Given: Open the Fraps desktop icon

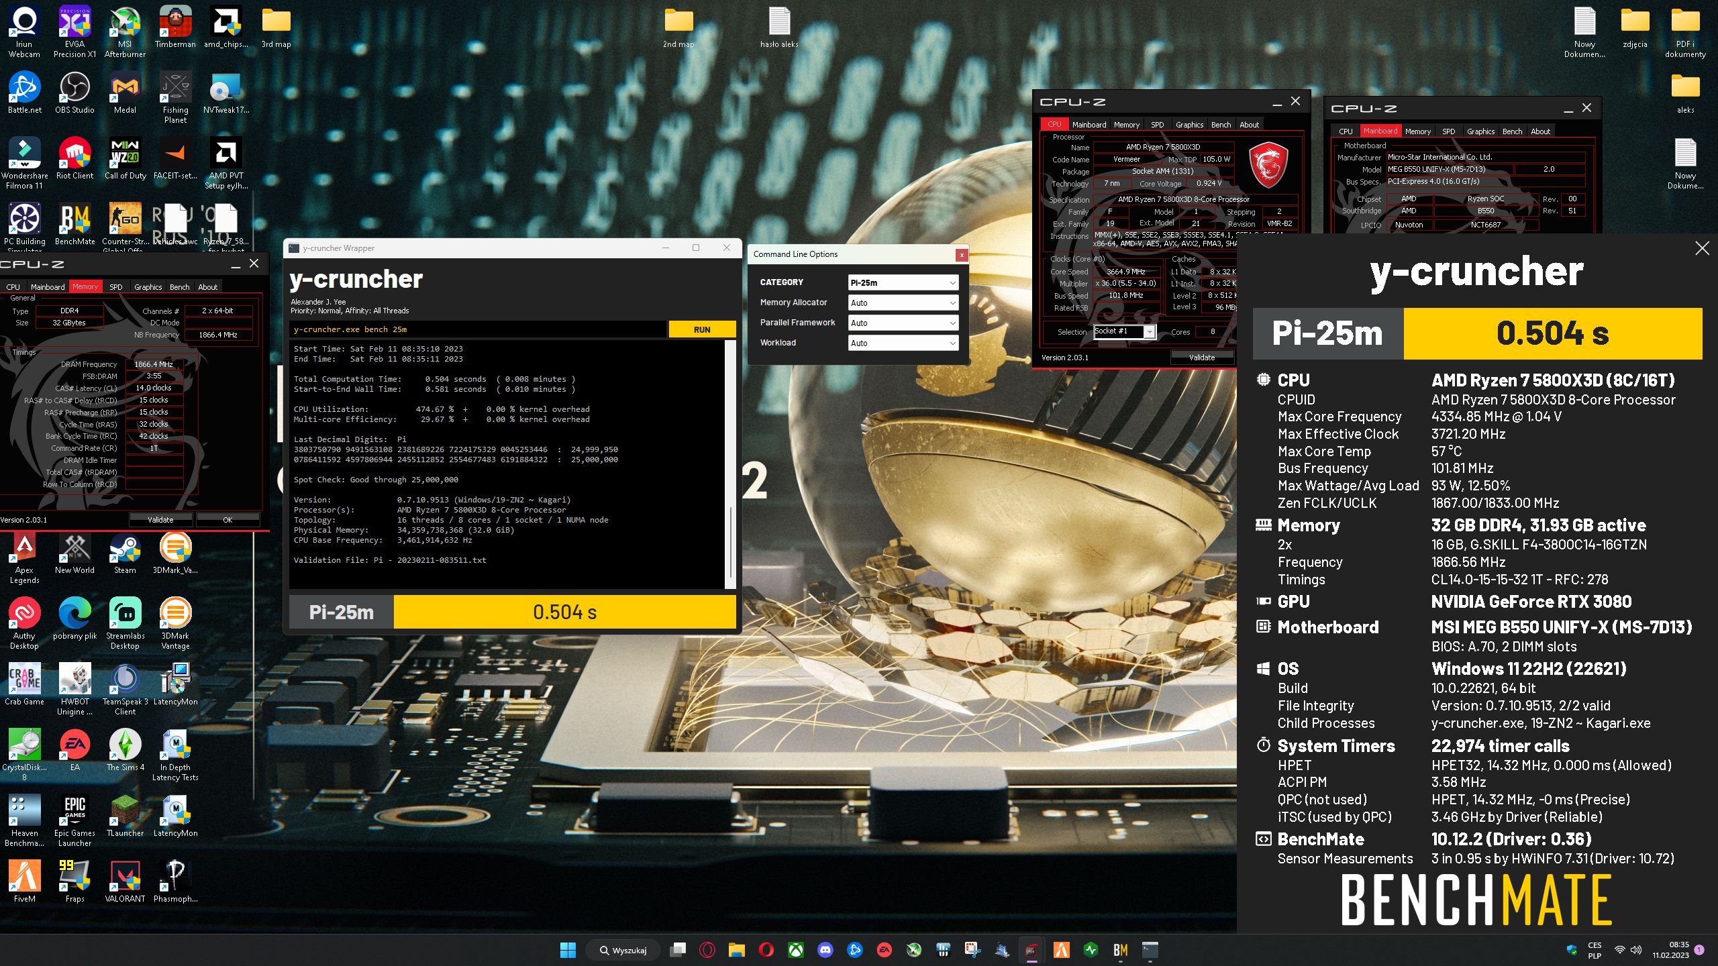Looking at the screenshot, I should click(x=74, y=881).
